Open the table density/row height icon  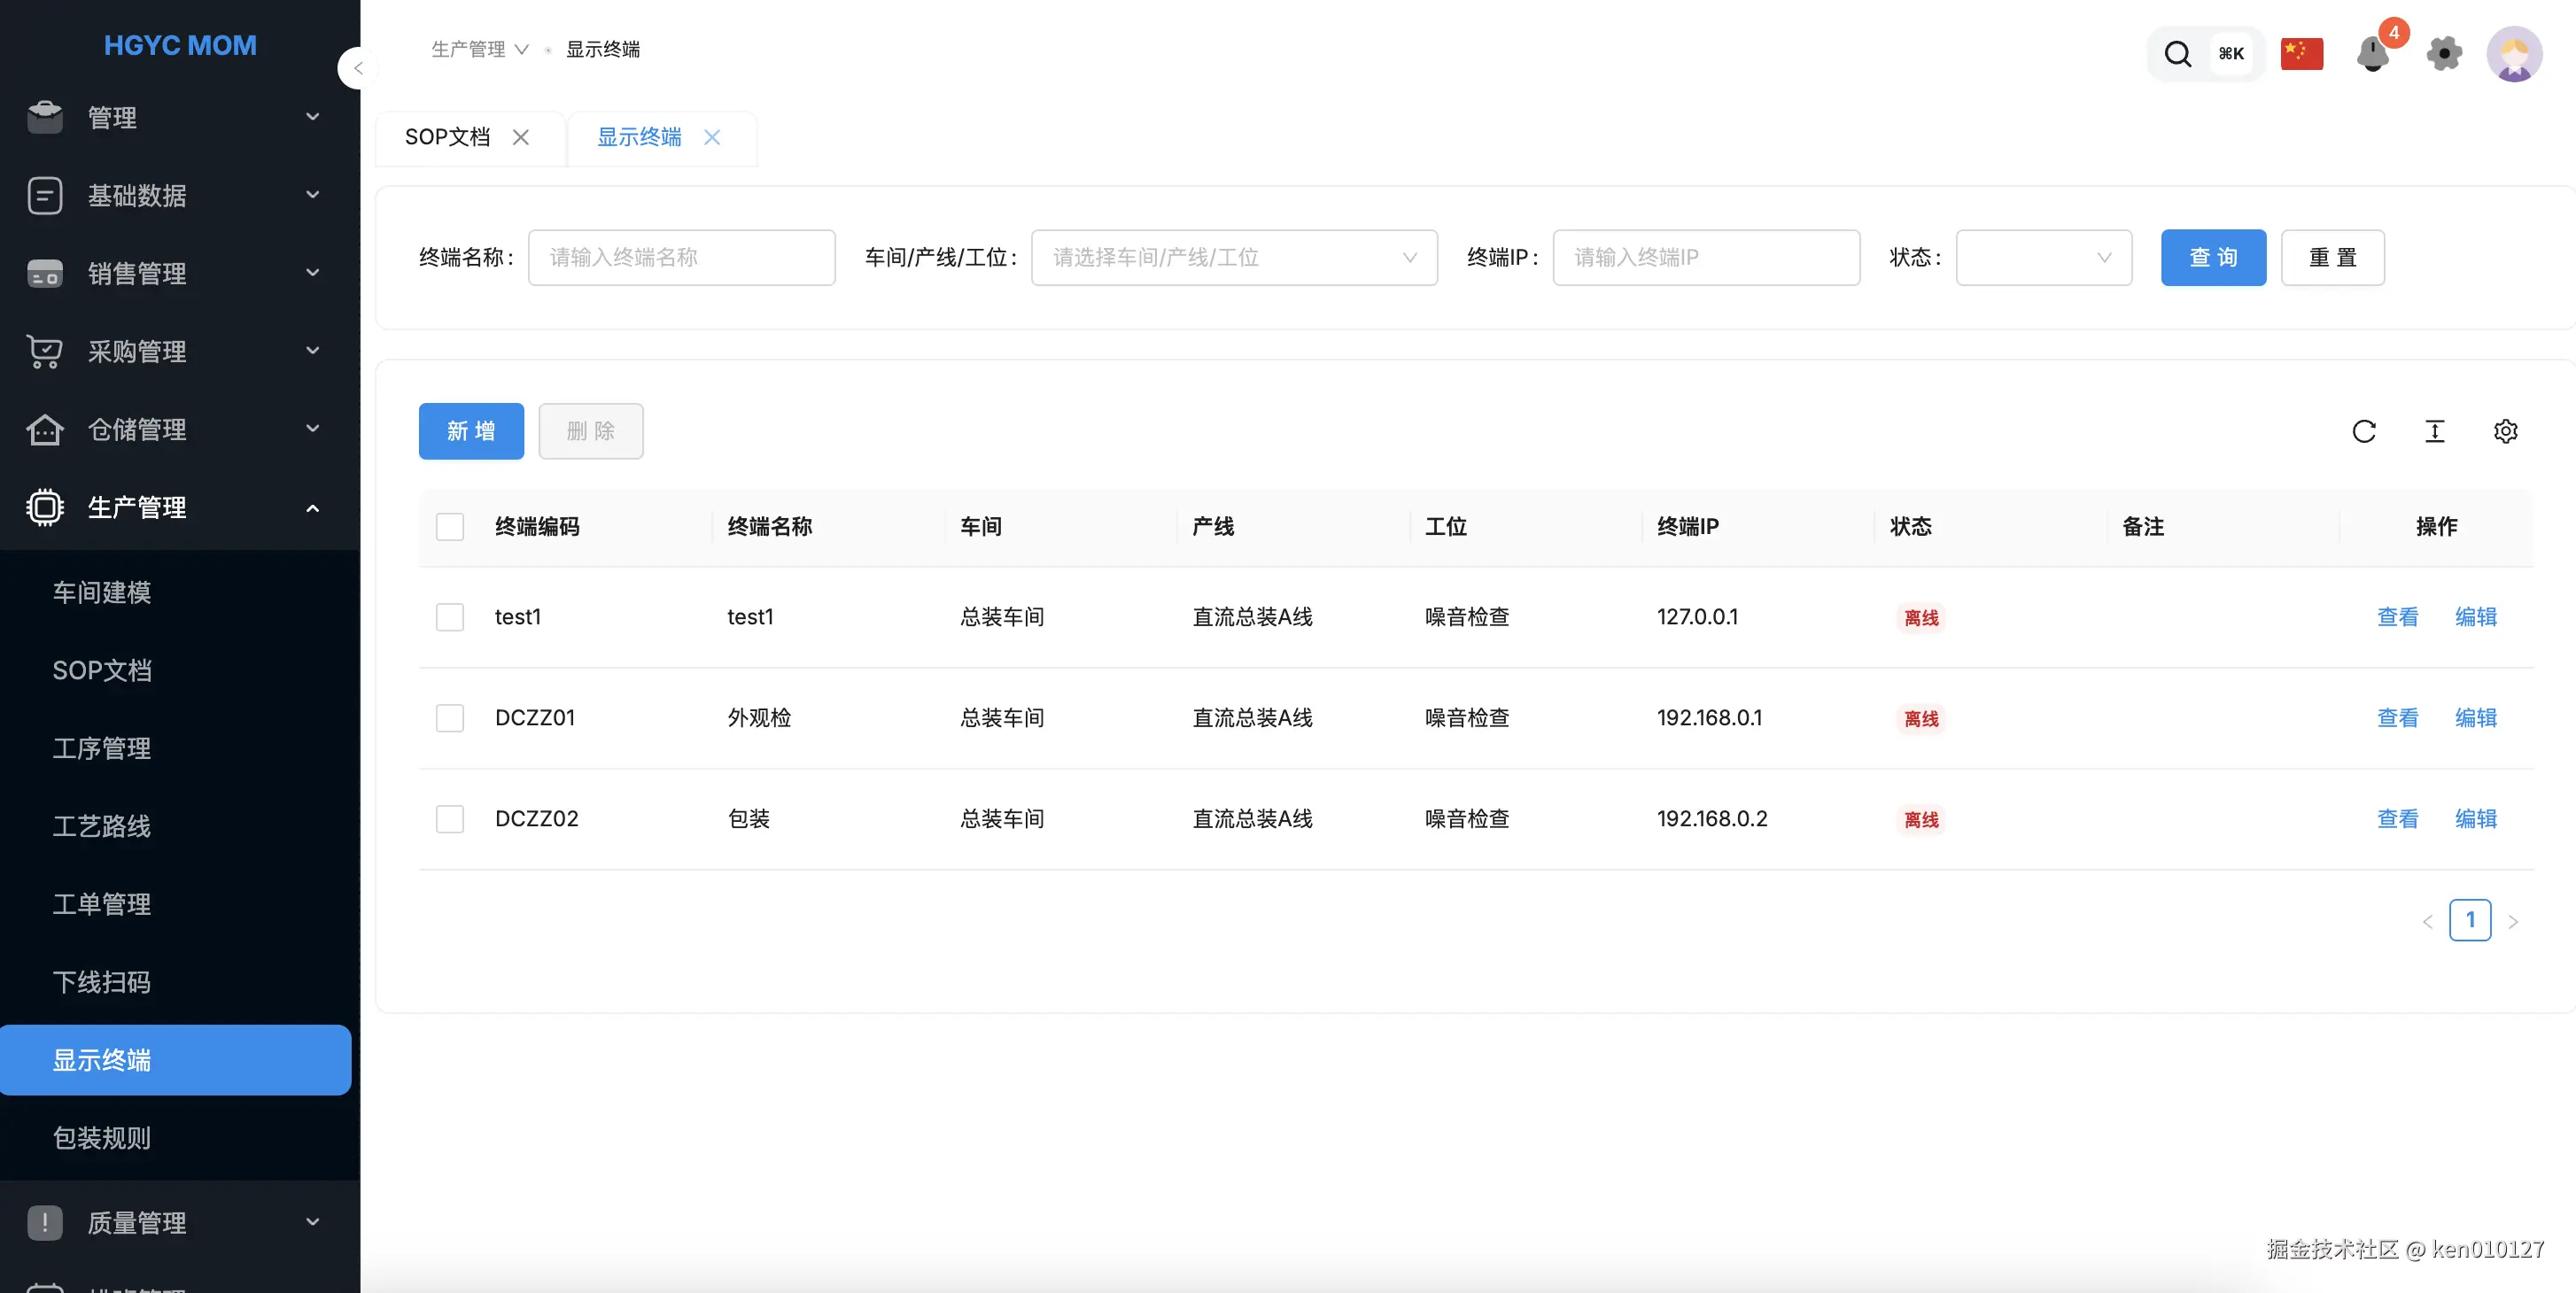pos(2434,431)
